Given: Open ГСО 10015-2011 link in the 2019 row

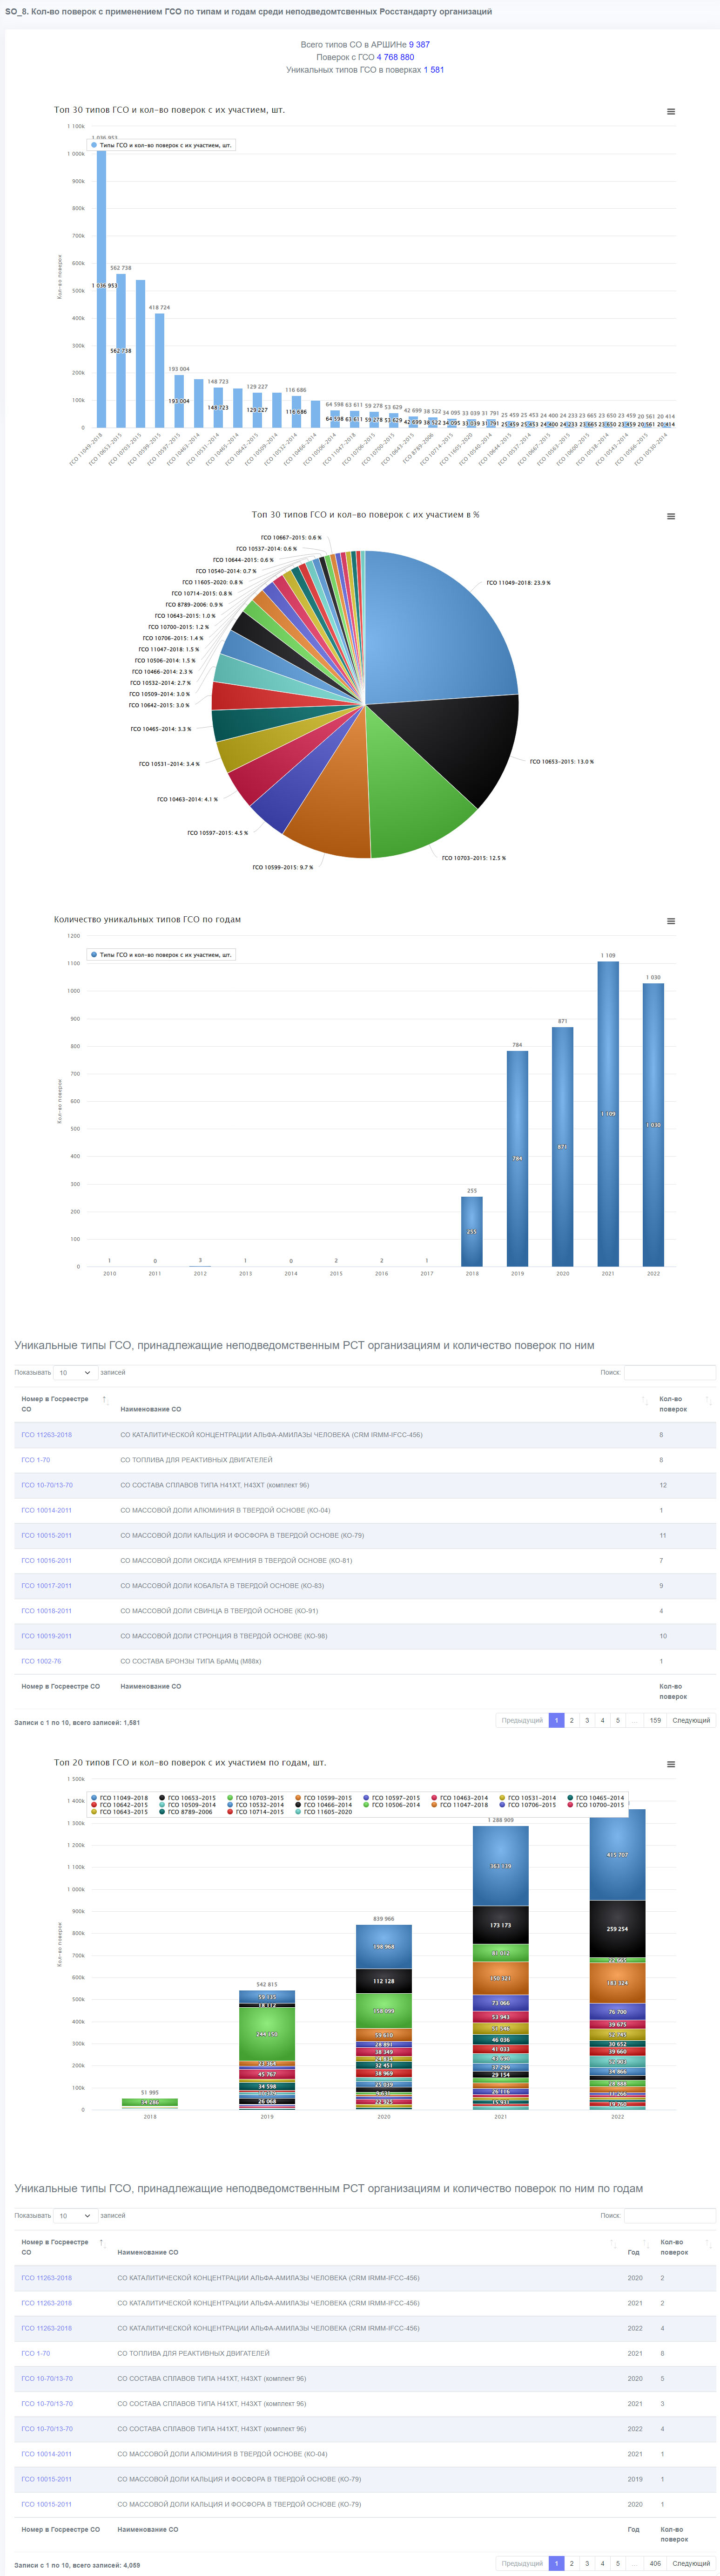Looking at the screenshot, I should point(47,2479).
